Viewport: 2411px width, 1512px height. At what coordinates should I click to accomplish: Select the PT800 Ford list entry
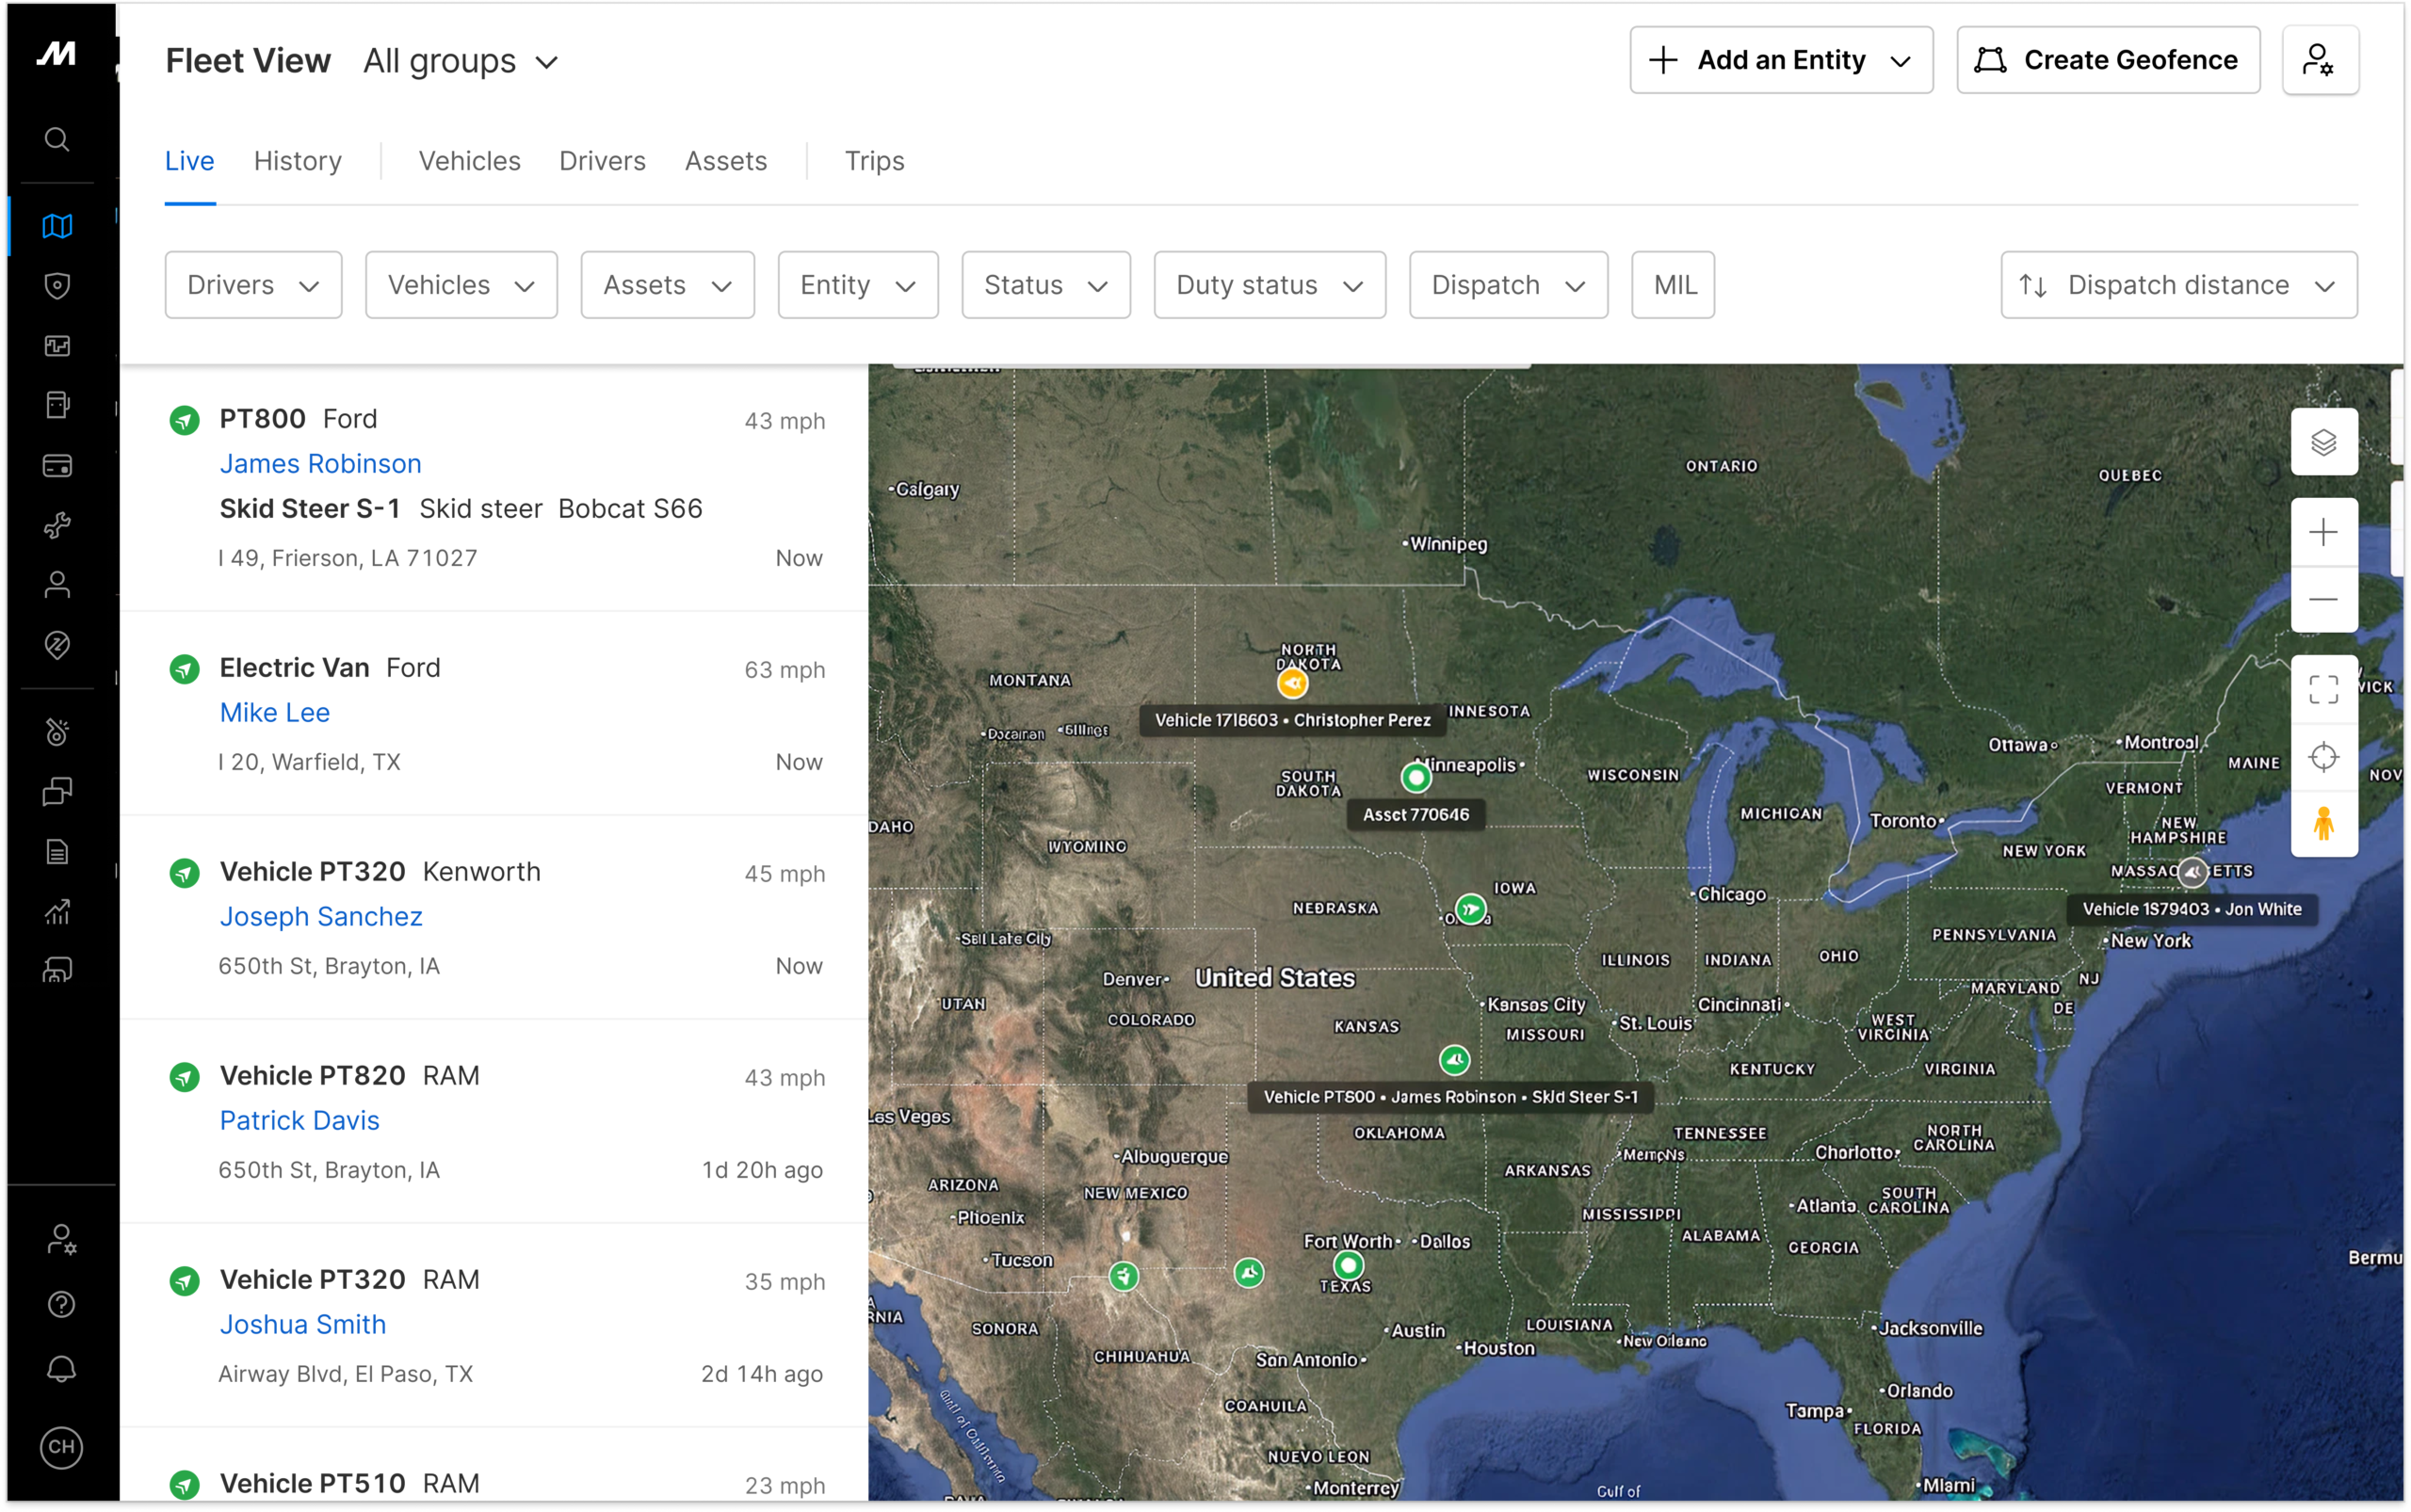495,488
